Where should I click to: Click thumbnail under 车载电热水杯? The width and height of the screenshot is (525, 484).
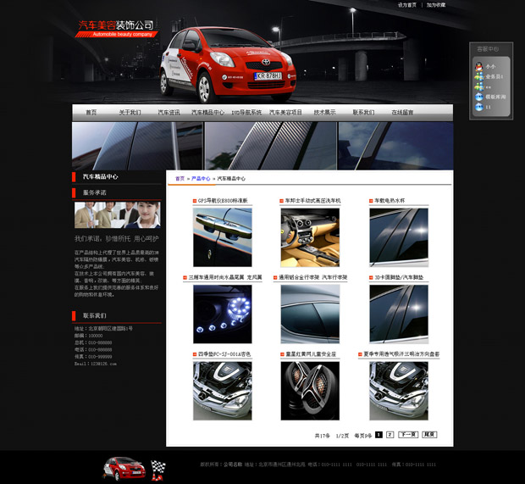click(x=399, y=237)
